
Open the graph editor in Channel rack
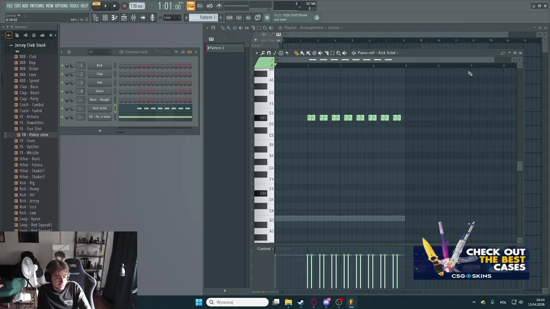click(183, 52)
